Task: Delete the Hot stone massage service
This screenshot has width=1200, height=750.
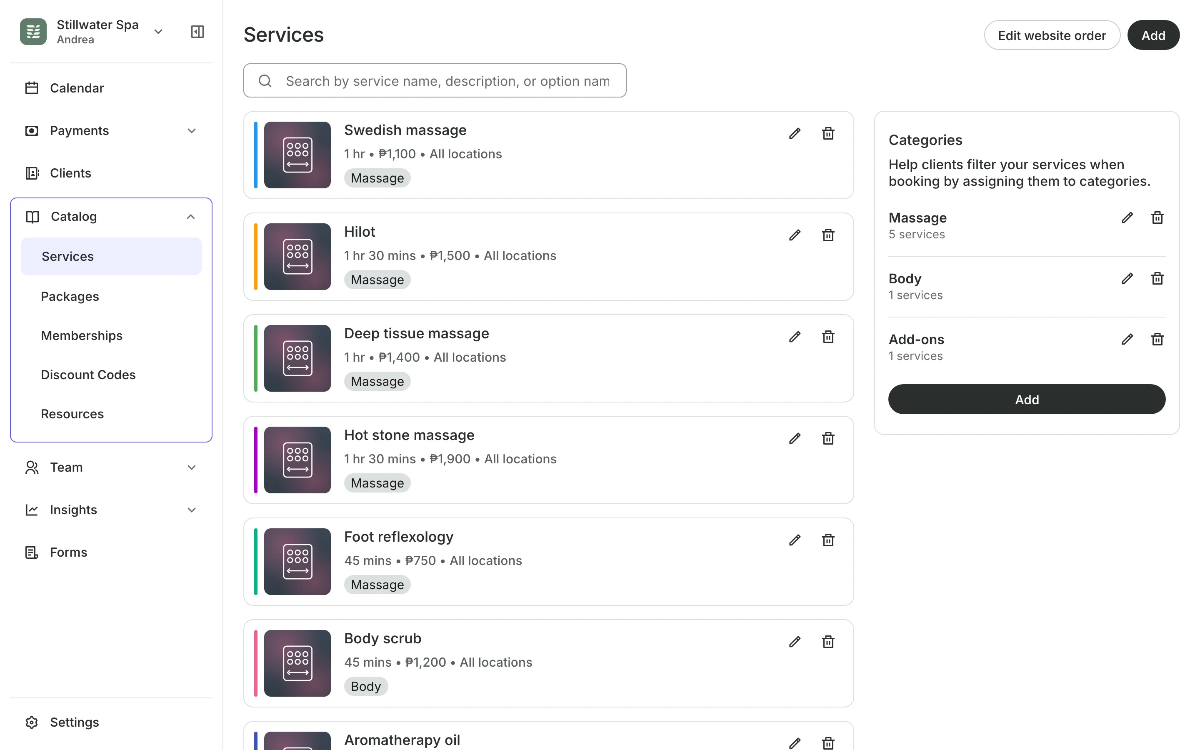Action: click(x=828, y=438)
